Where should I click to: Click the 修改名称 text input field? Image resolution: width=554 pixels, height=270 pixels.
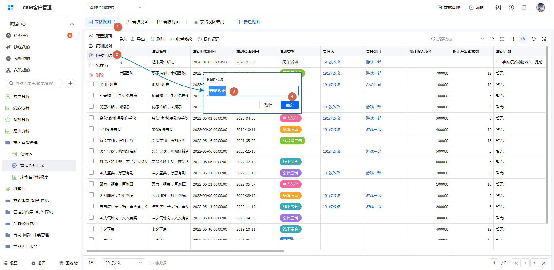260,91
